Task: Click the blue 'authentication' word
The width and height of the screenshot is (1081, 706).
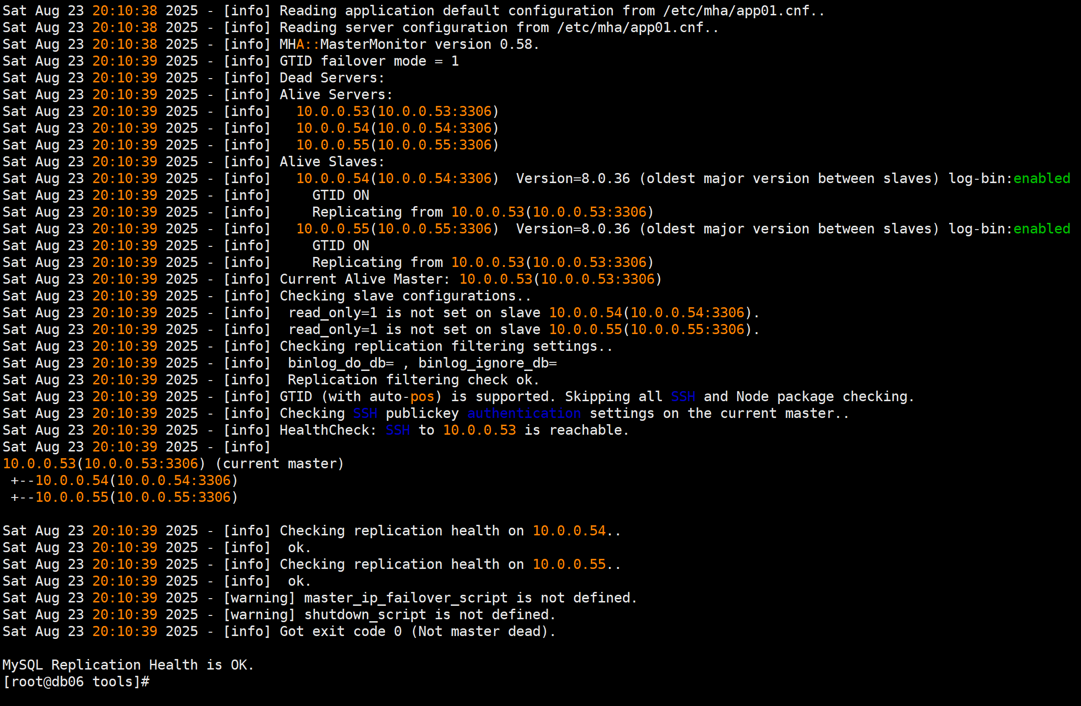Action: (x=524, y=413)
